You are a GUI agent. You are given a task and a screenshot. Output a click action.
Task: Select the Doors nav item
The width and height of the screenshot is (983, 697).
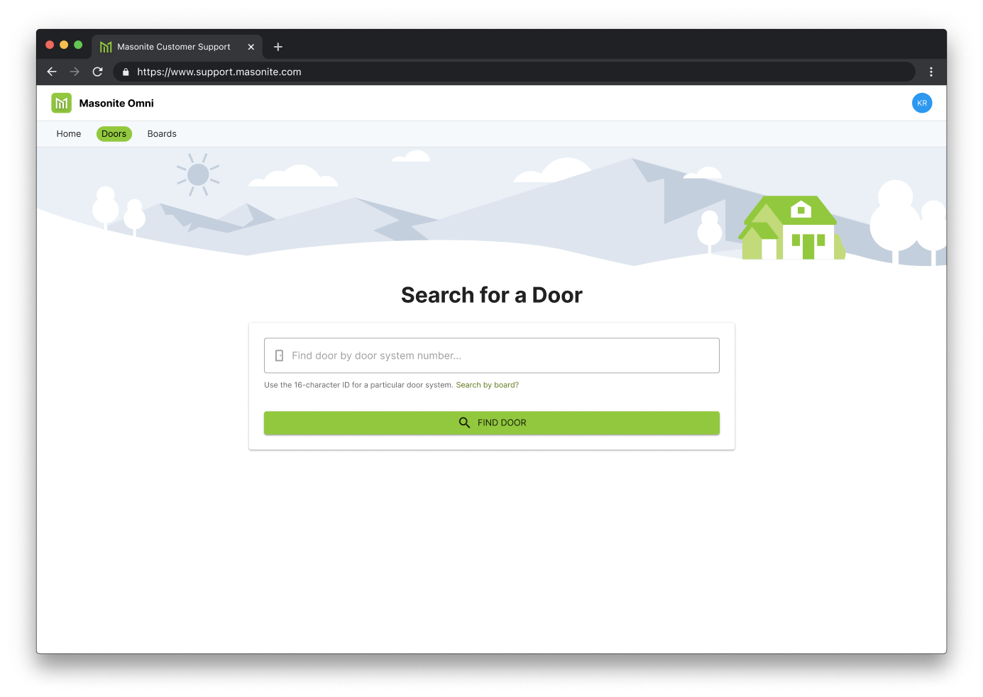coord(114,134)
